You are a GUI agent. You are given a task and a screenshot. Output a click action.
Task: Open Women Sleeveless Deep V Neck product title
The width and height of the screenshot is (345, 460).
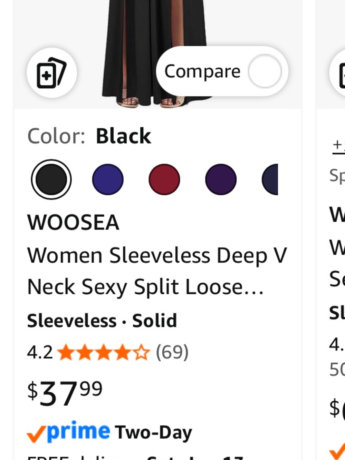click(x=157, y=271)
